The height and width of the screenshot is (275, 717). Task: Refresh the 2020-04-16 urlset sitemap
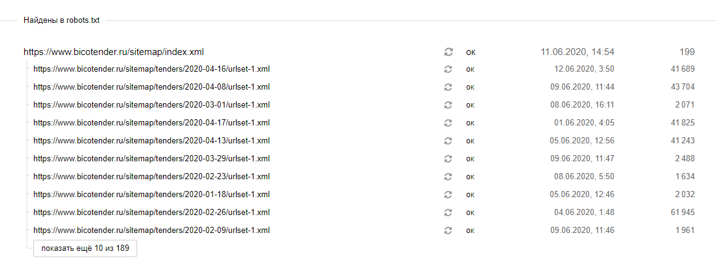[x=449, y=69]
